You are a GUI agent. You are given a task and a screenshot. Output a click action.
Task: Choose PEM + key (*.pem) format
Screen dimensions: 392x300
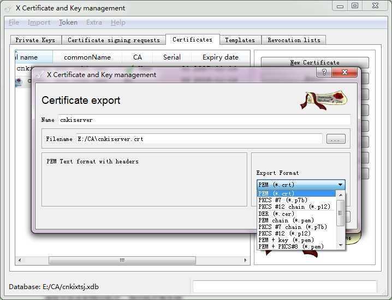296,240
